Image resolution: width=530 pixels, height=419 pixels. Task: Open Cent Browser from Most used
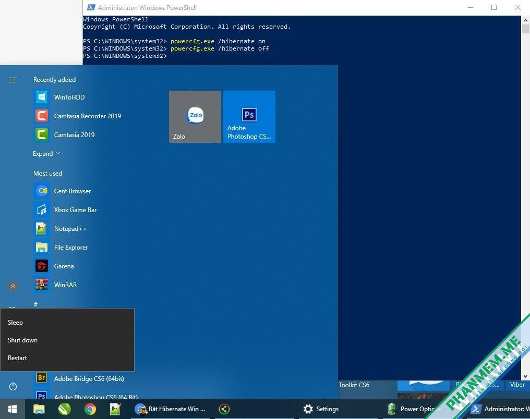(73, 191)
